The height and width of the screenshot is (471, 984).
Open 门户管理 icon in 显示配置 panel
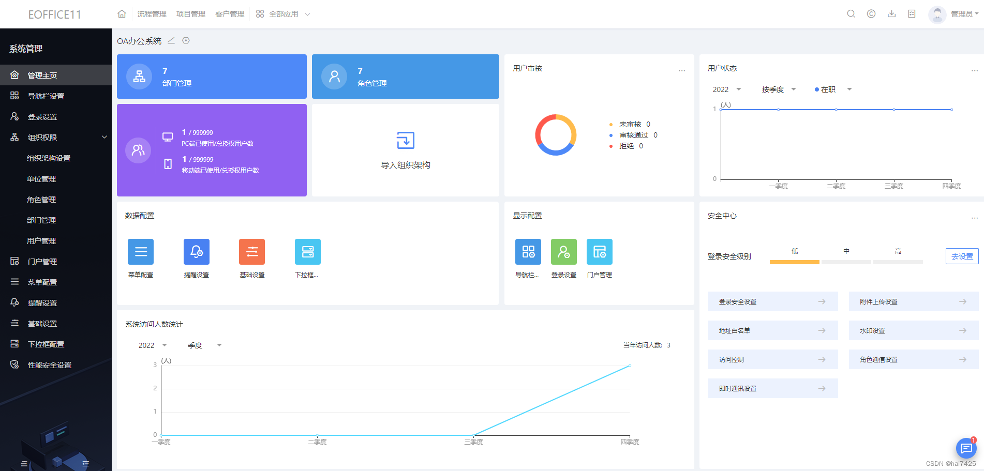click(599, 252)
